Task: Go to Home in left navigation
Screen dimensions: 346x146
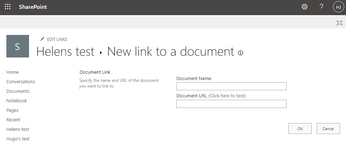Action: click(12, 72)
